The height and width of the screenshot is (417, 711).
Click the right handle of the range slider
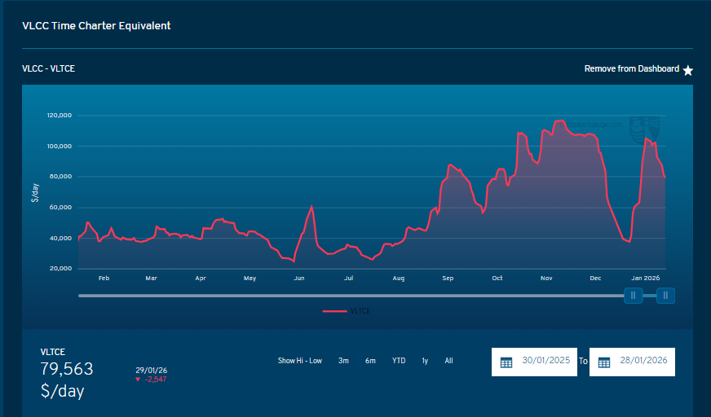coord(665,296)
